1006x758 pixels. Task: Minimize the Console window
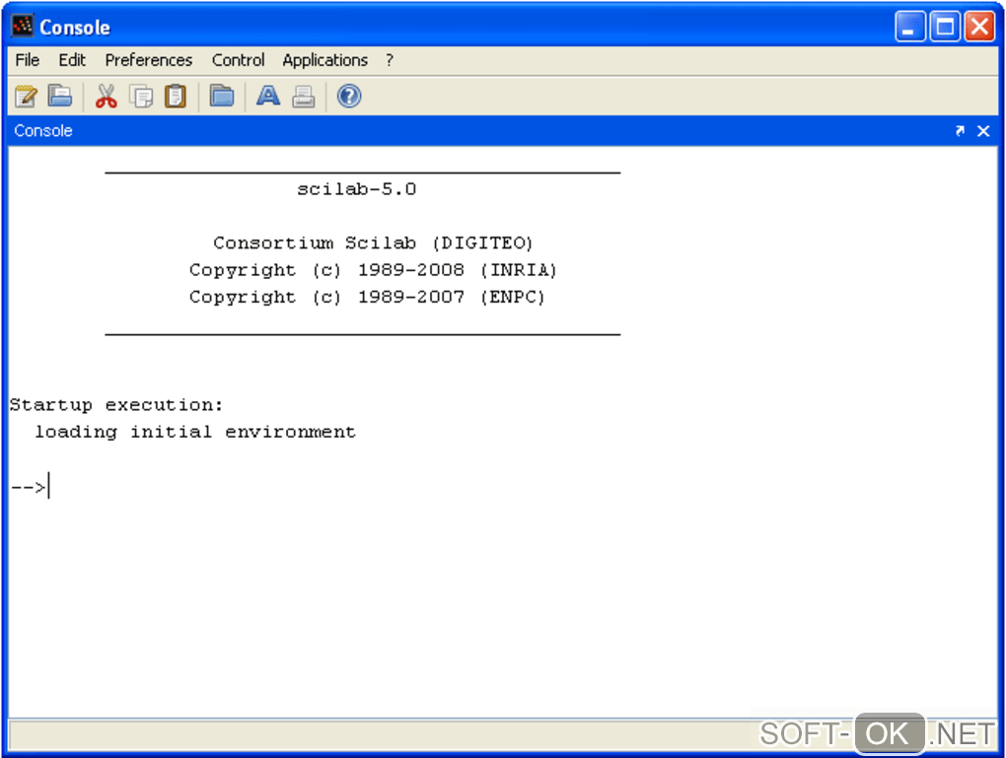(909, 27)
